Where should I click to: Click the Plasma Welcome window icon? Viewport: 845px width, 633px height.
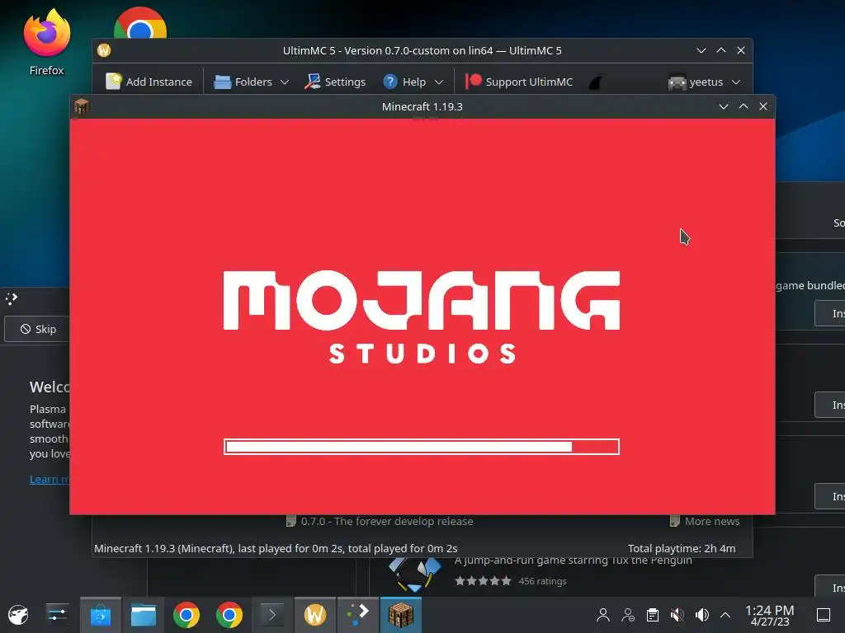pyautogui.click(x=12, y=298)
